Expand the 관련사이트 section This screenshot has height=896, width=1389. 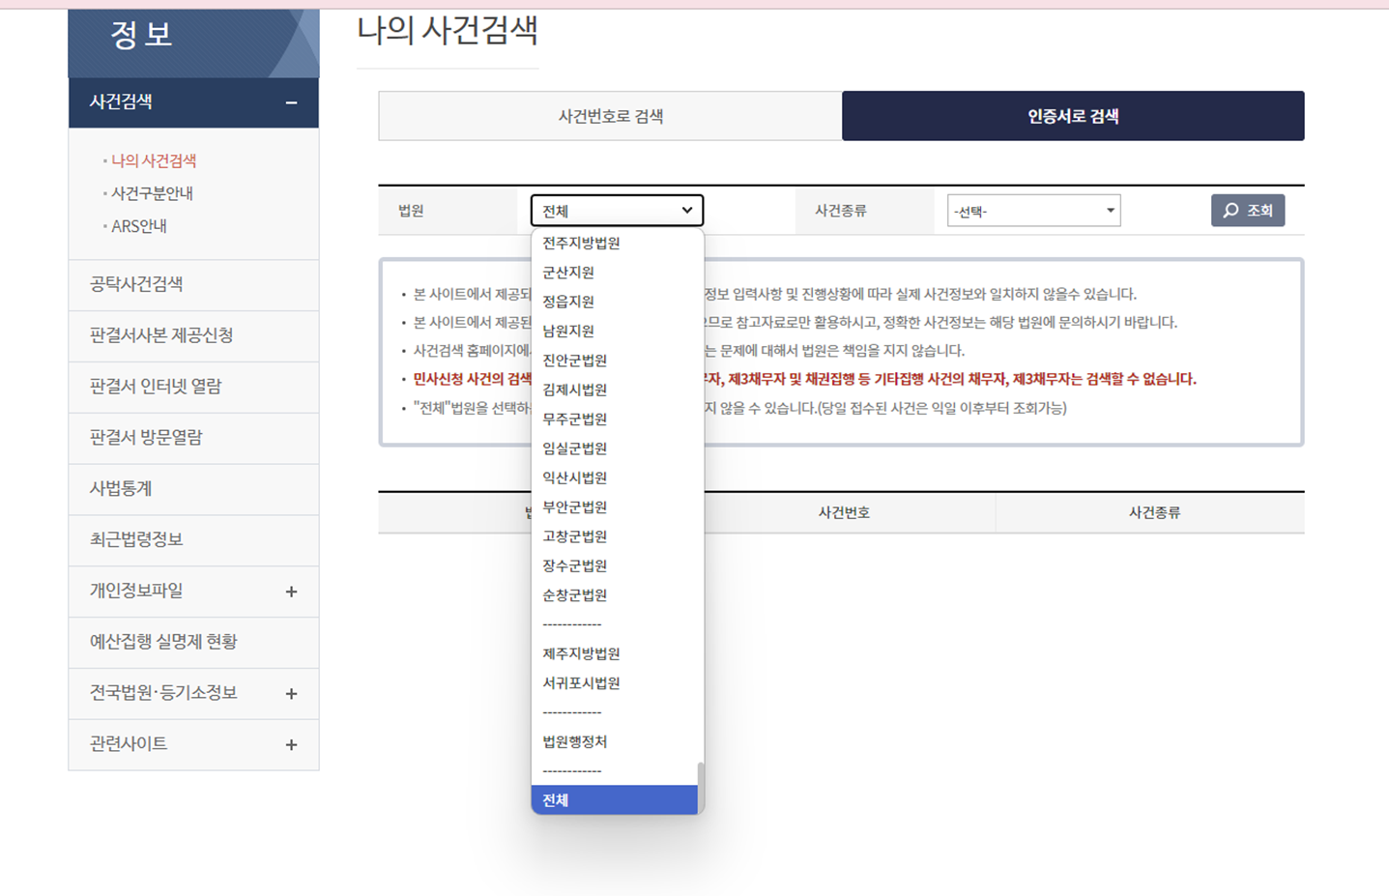[x=291, y=744]
